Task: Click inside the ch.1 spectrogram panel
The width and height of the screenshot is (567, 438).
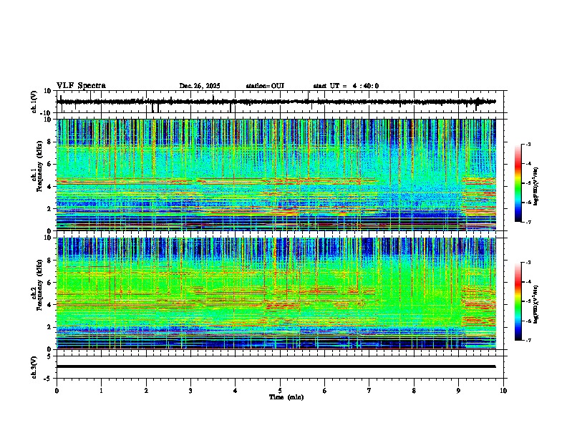Action: click(276, 175)
